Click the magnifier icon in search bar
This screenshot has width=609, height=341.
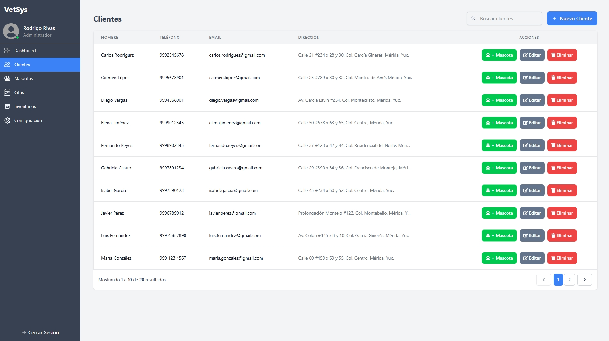tap(473, 18)
